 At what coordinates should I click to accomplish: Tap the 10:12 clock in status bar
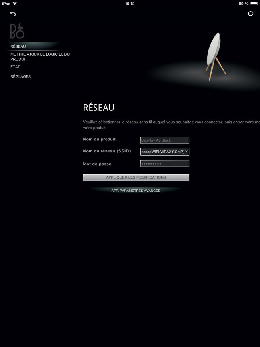tap(130, 4)
